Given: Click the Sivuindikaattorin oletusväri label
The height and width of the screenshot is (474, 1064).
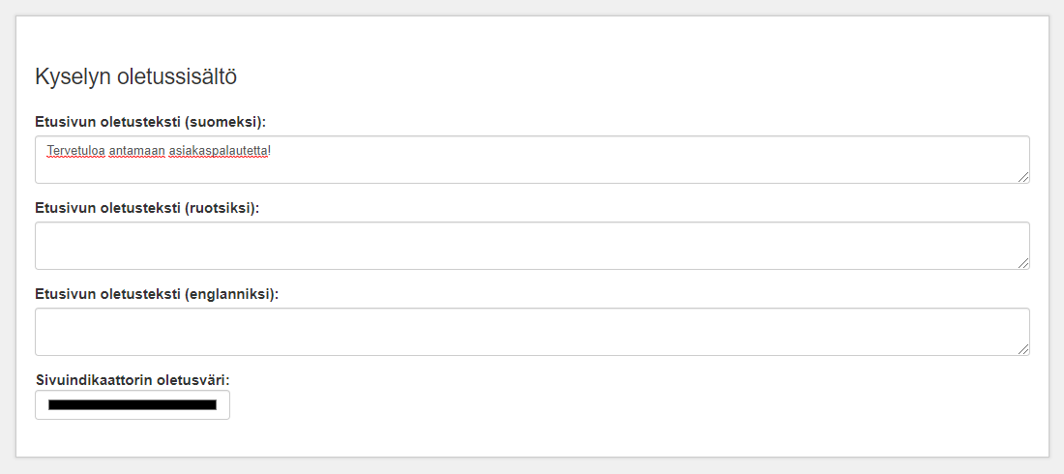Looking at the screenshot, I should tap(133, 379).
